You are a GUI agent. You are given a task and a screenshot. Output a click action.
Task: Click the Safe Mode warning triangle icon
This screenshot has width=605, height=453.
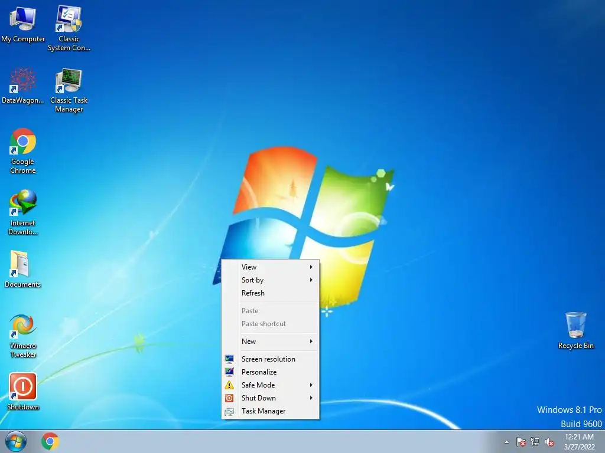pyautogui.click(x=229, y=385)
